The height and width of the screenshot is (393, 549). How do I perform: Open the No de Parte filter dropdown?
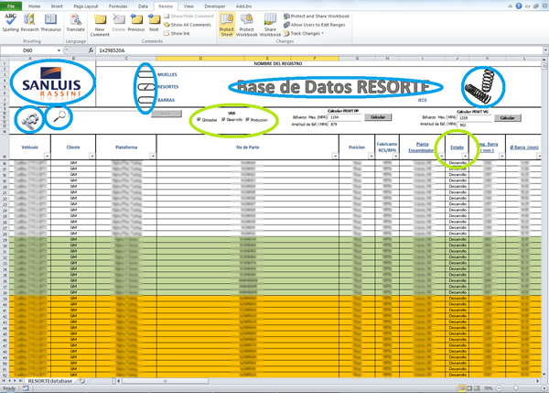(335, 156)
